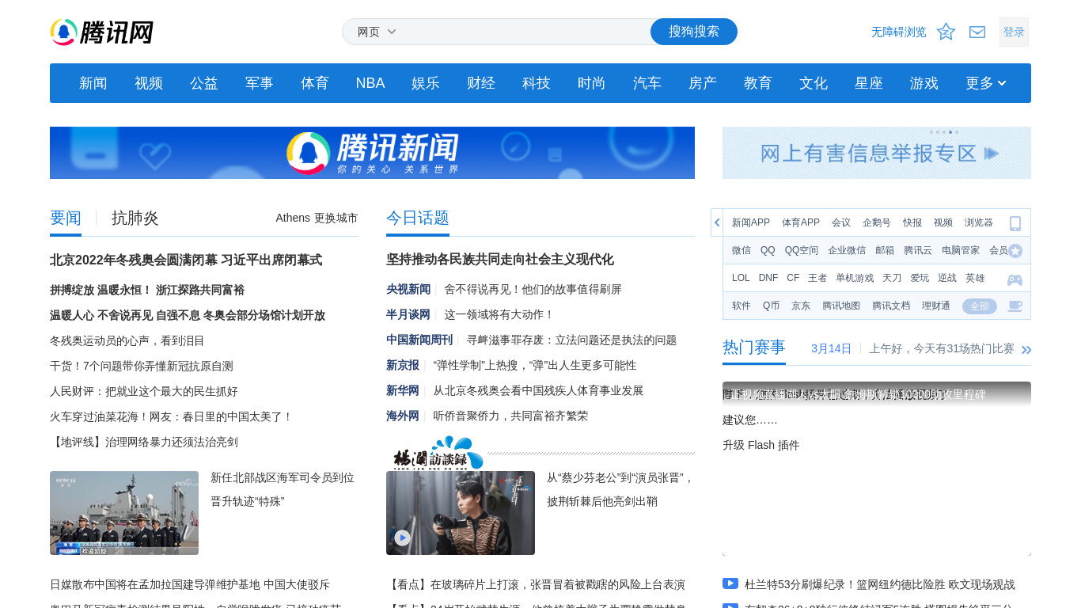Open the 今日话题 section heading
Image resolution: width=1081 pixels, height=608 pixels.
pyautogui.click(x=418, y=218)
